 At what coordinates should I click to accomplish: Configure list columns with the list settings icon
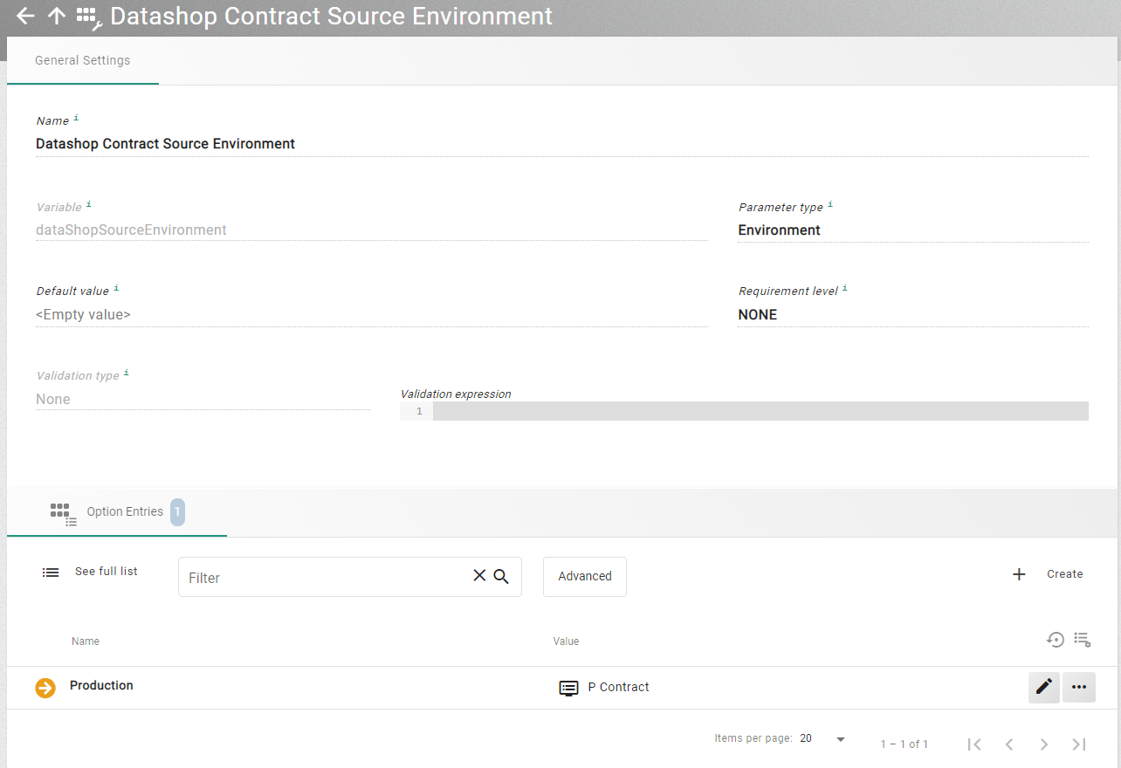tap(1083, 640)
